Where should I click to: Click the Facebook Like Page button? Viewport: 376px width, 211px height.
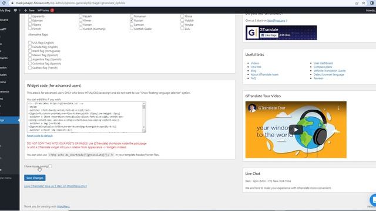(269, 35)
